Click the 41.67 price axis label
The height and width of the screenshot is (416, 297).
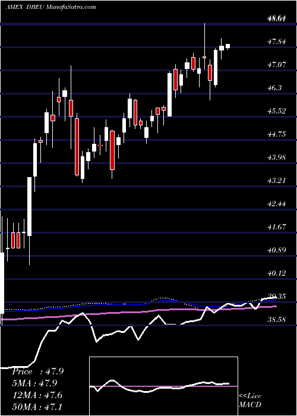point(277,227)
